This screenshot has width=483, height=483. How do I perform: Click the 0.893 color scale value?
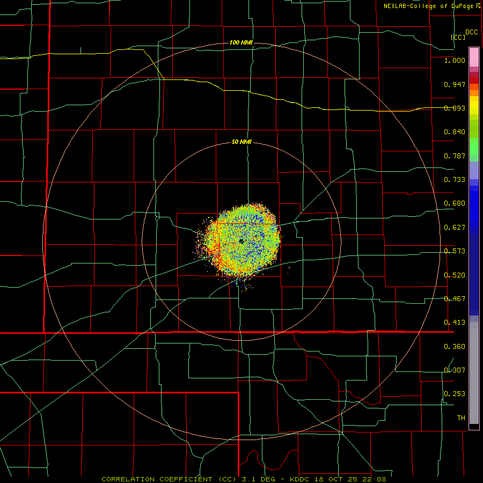(x=455, y=108)
